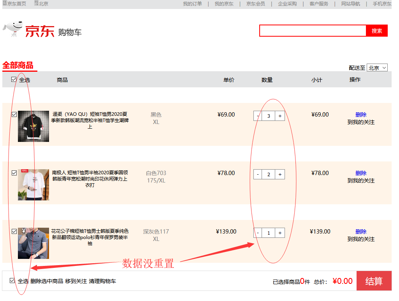Expand the 配送至 北京 dropdown

coord(377,68)
